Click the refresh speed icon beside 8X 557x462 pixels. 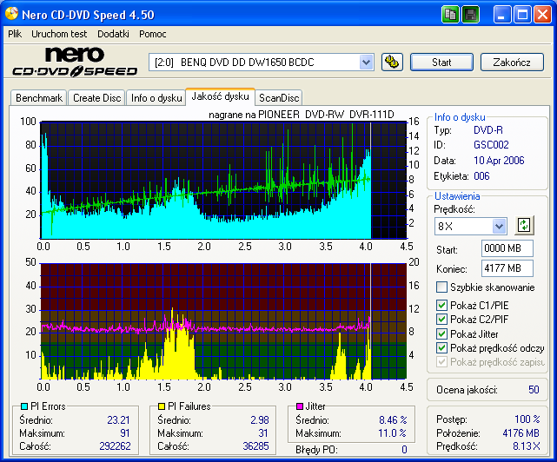(x=524, y=226)
